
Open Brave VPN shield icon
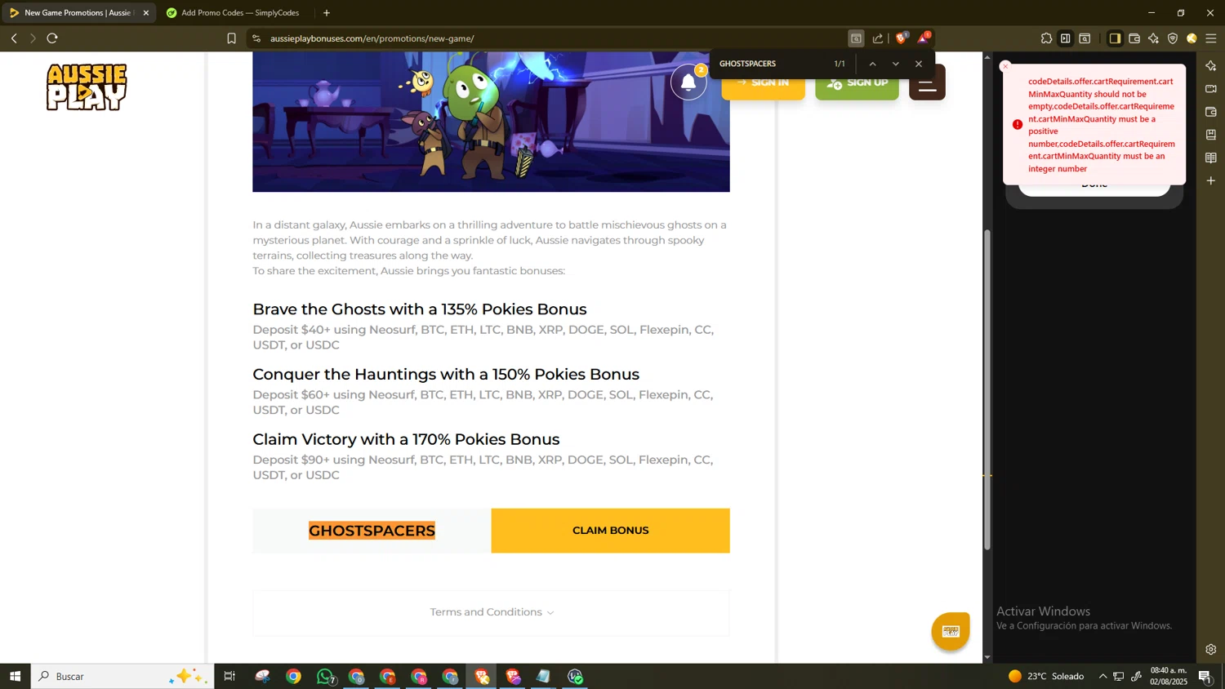(x=1173, y=38)
